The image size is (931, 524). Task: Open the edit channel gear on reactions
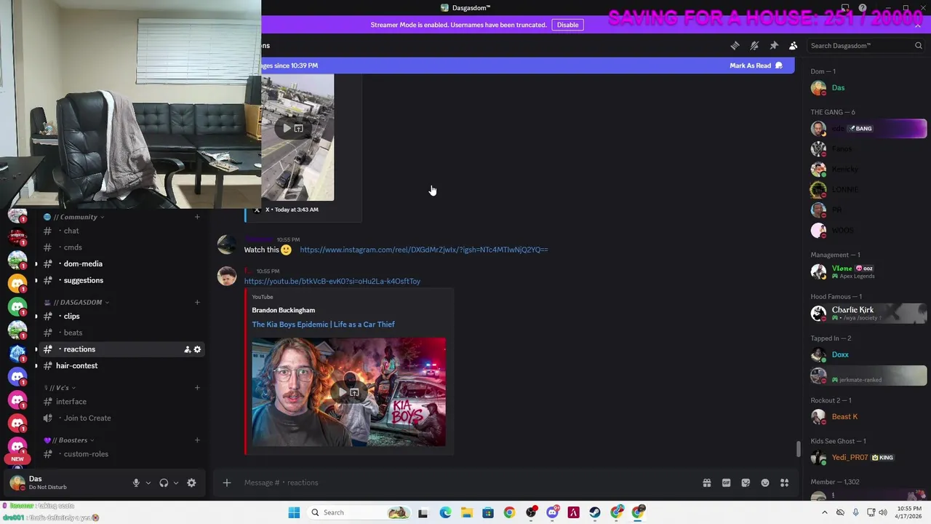click(x=197, y=349)
